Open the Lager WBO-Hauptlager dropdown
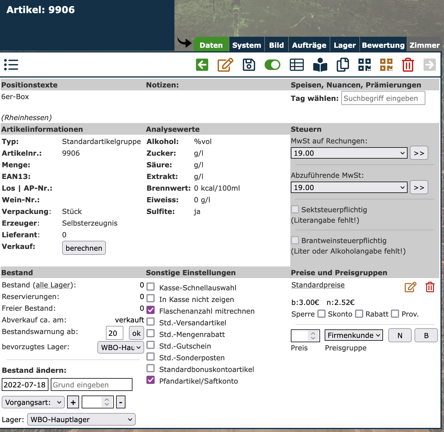 coord(81,419)
